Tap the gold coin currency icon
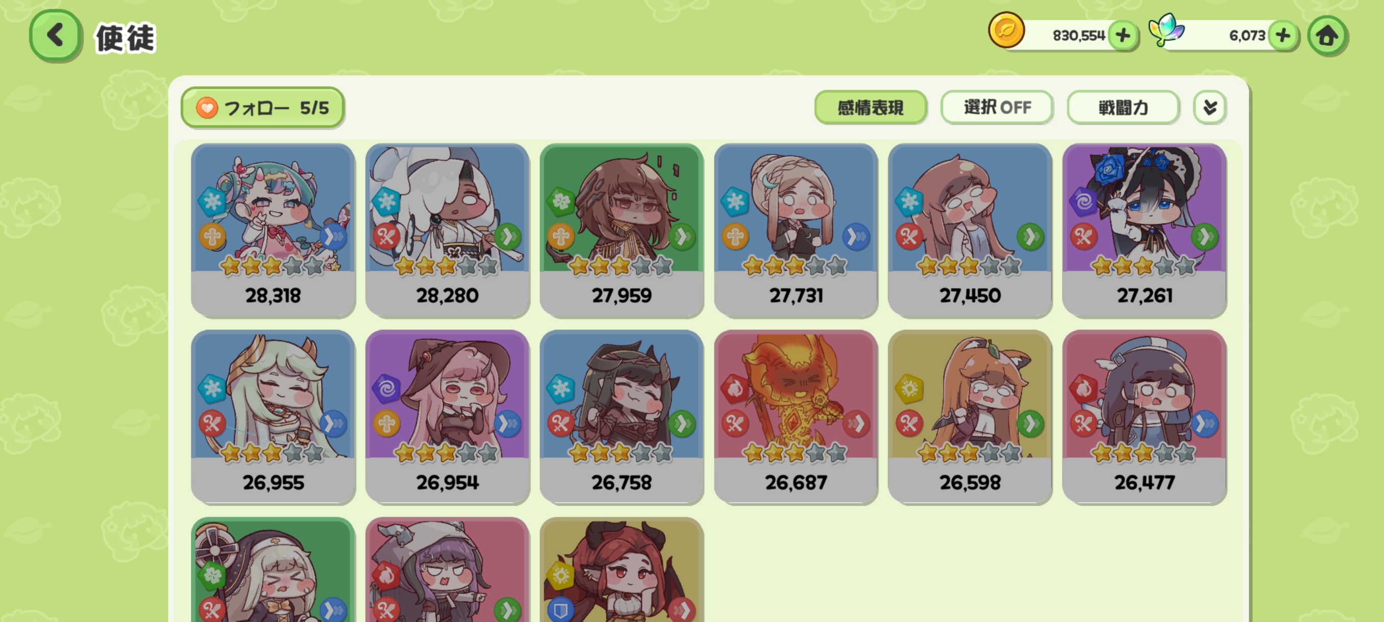Image resolution: width=1384 pixels, height=622 pixels. coord(1006,30)
